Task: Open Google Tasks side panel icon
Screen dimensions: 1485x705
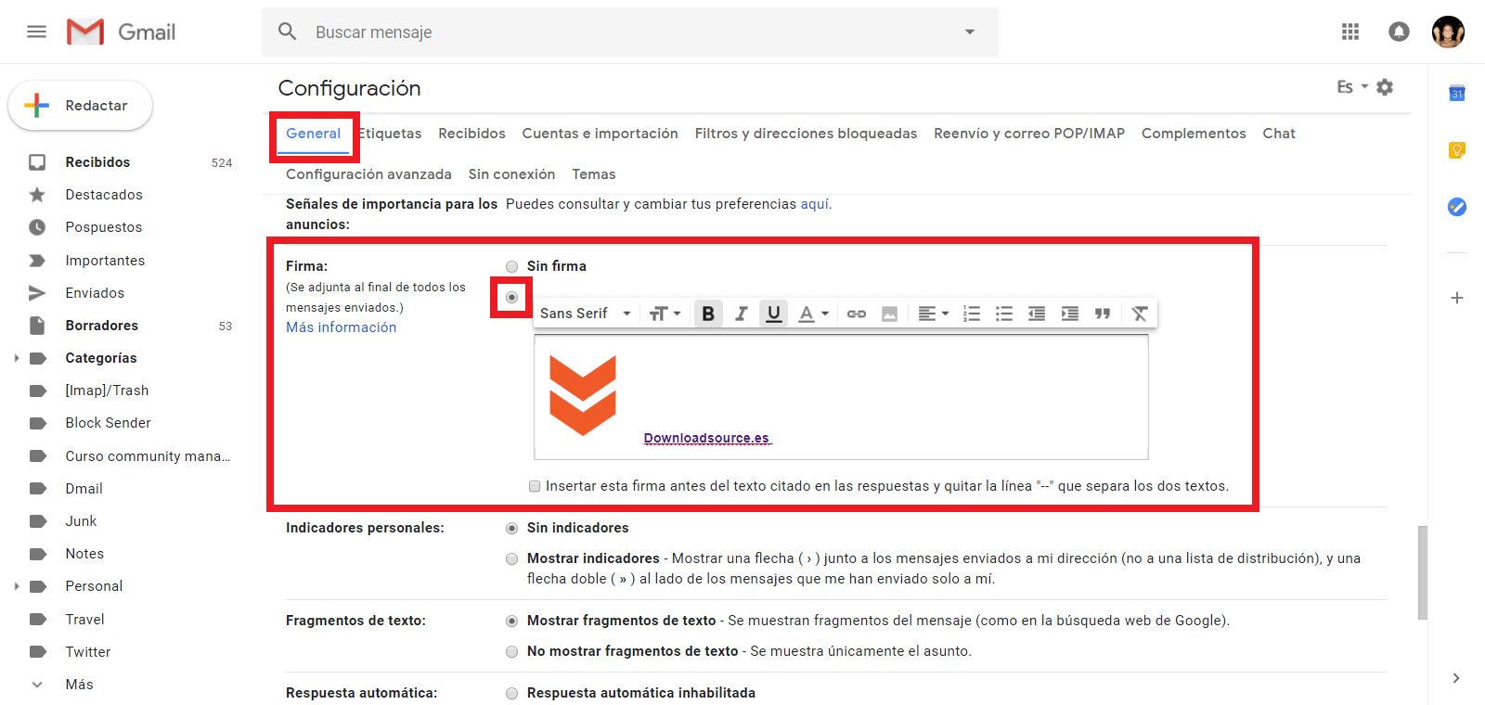Action: tap(1457, 207)
